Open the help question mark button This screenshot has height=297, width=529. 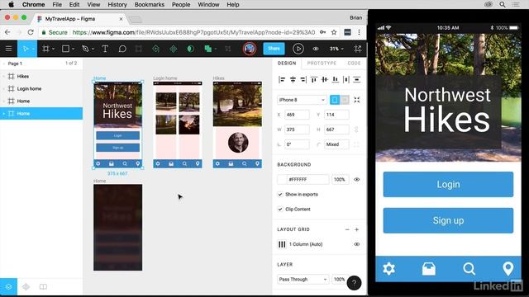click(x=354, y=283)
